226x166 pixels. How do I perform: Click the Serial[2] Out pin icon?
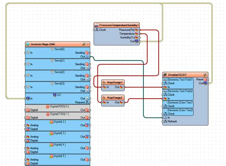click(x=87, y=79)
